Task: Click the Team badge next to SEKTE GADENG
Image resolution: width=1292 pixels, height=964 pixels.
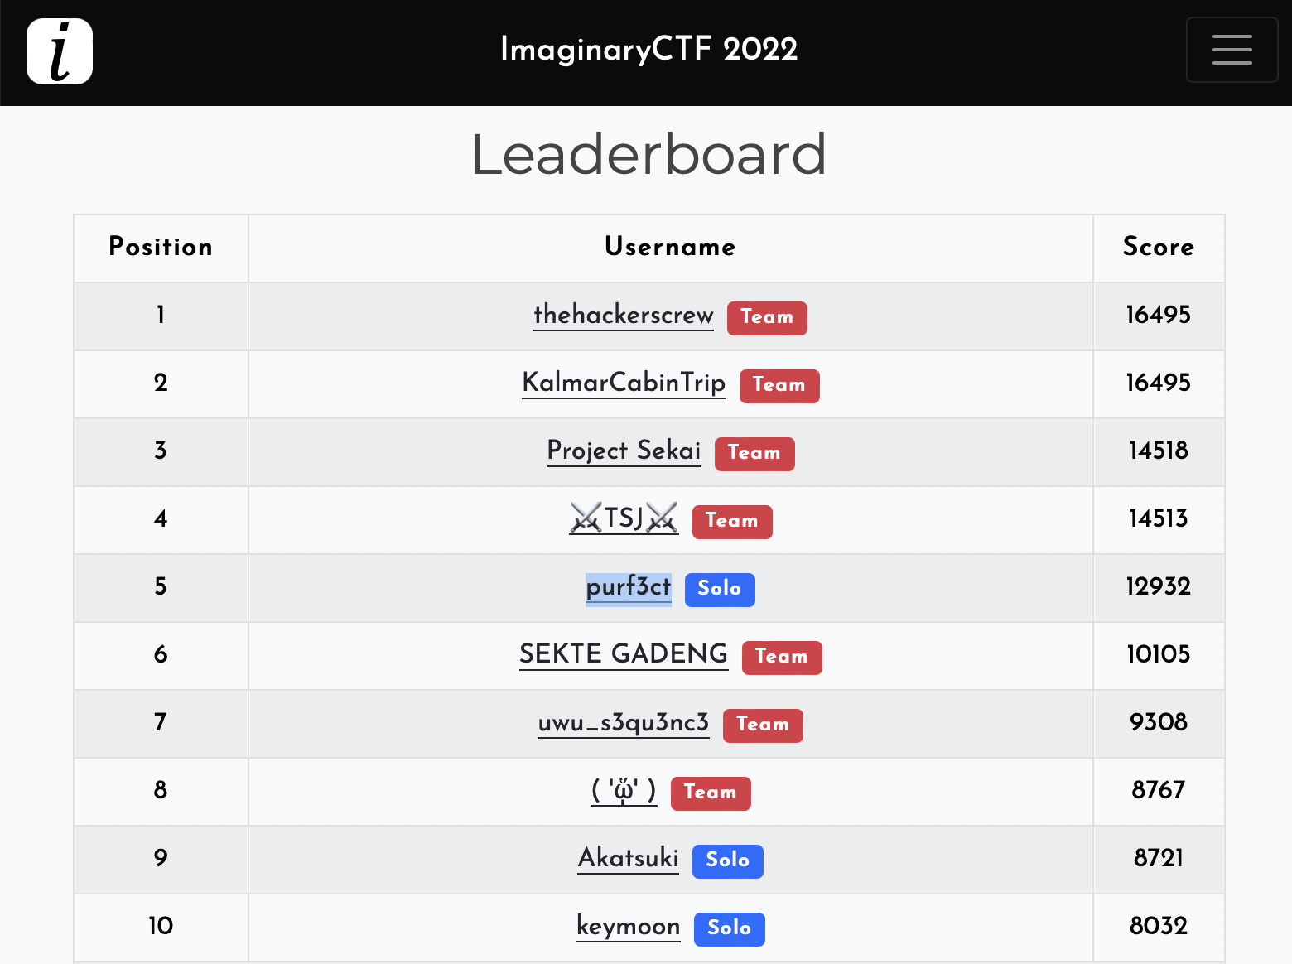Action: [x=782, y=658]
